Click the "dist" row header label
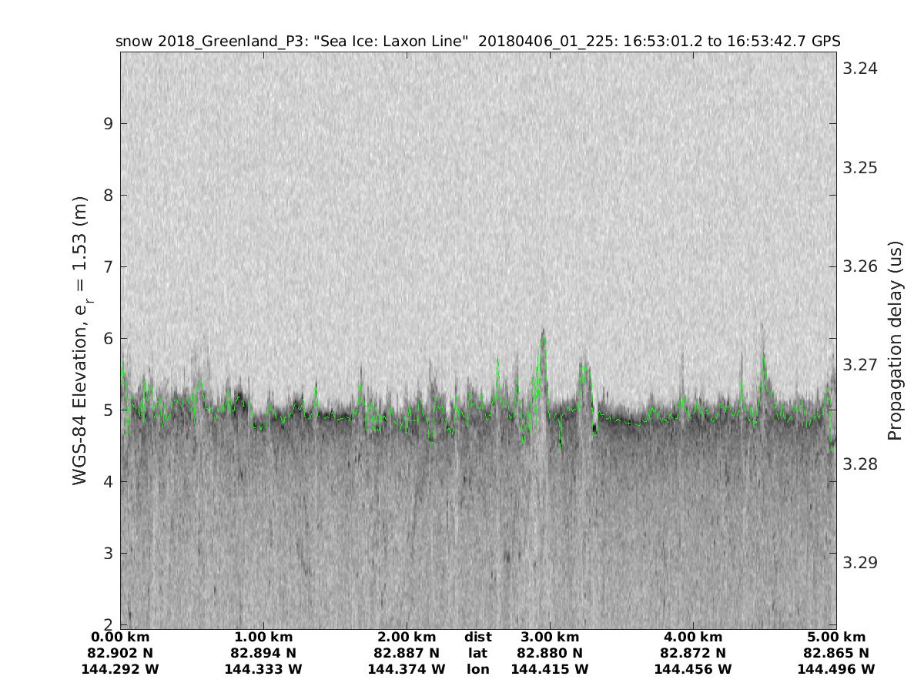924x693 pixels. (477, 638)
